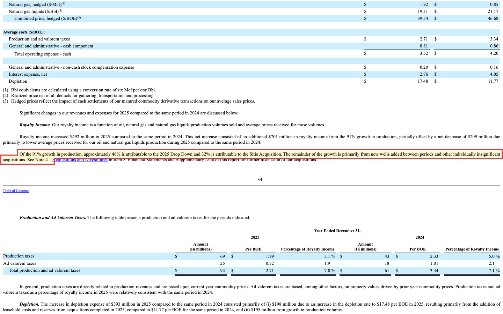
Task: Click the ad valorem taxes 2025 amount 25
Action: [223, 263]
